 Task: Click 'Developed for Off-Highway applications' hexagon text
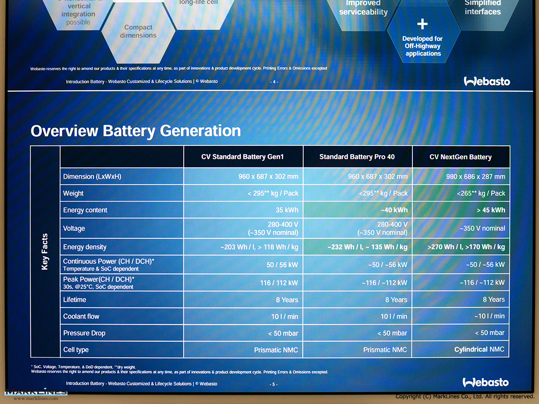(423, 46)
